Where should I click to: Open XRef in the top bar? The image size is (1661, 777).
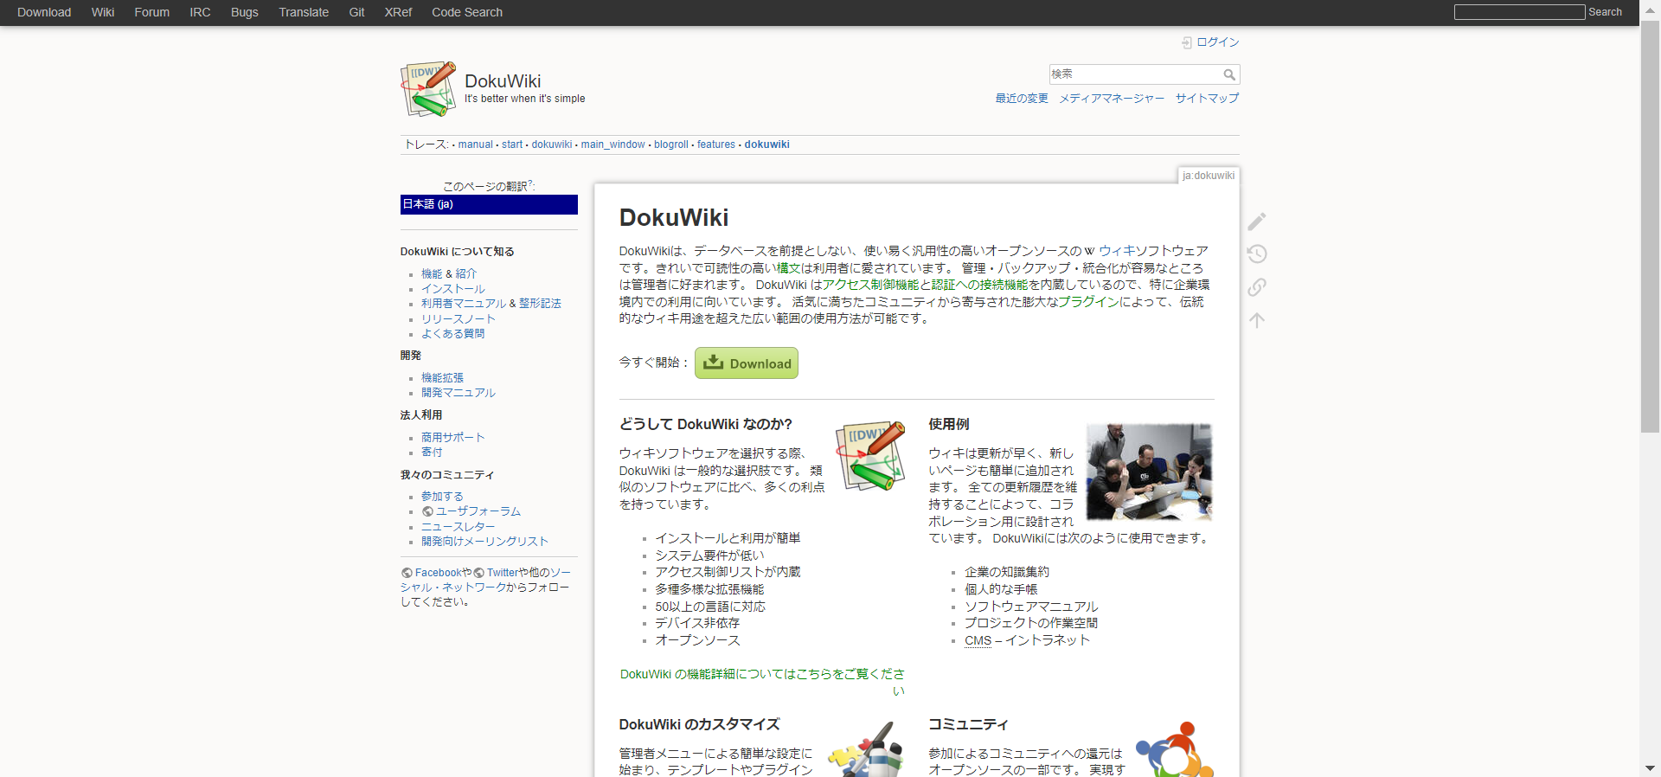pos(398,12)
